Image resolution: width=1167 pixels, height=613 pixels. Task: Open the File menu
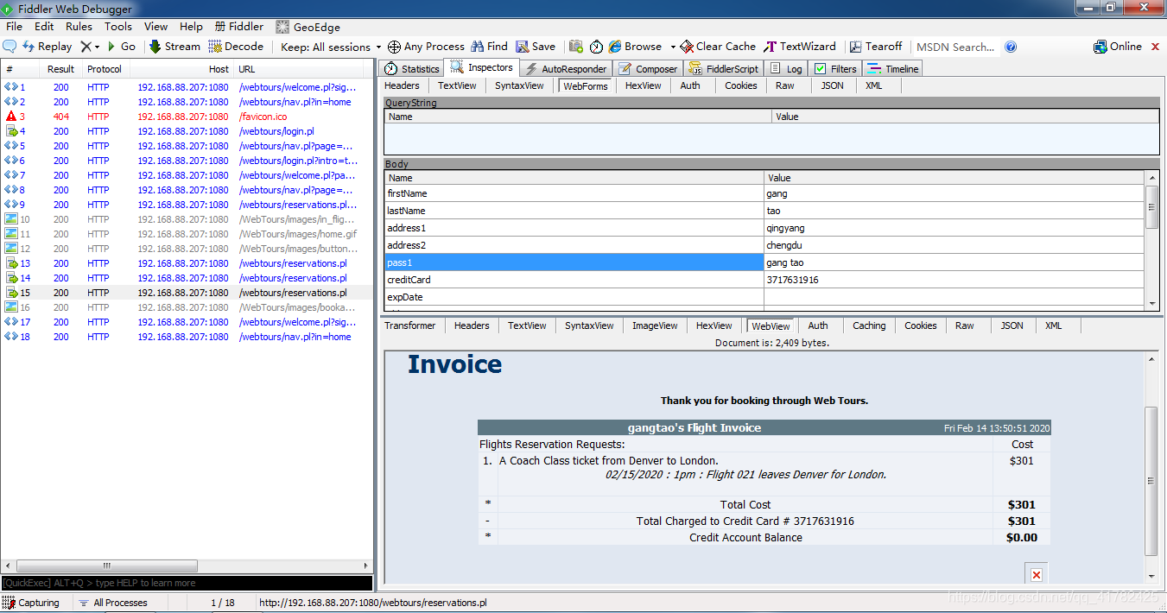[x=14, y=27]
